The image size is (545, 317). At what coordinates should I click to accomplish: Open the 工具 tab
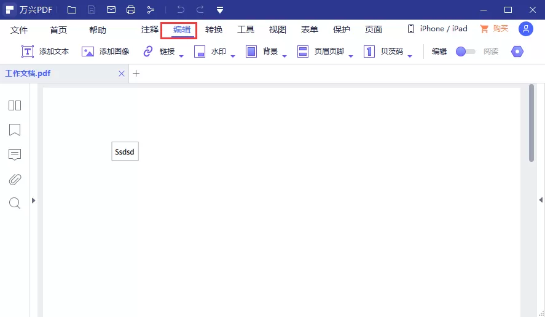pyautogui.click(x=246, y=30)
